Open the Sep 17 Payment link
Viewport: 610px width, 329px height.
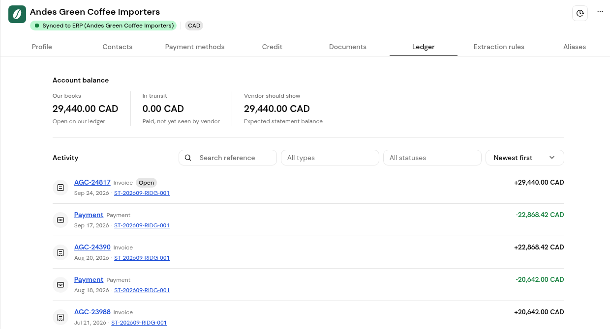pos(89,215)
